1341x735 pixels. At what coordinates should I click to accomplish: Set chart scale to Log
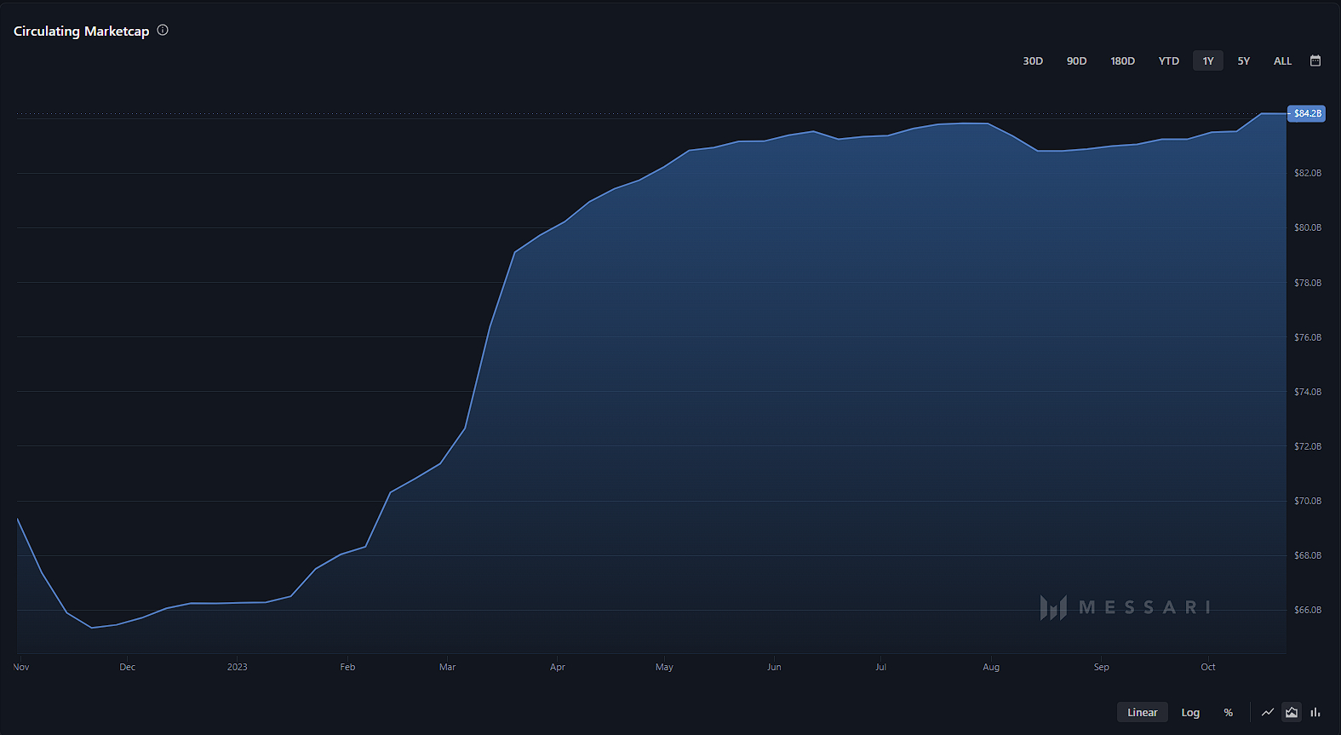[1190, 712]
